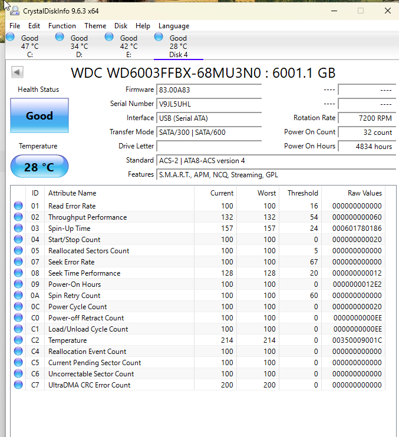Select raw value 000601780186 for Spin-Up Time
Image resolution: width=399 pixels, height=437 pixels.
coord(357,229)
